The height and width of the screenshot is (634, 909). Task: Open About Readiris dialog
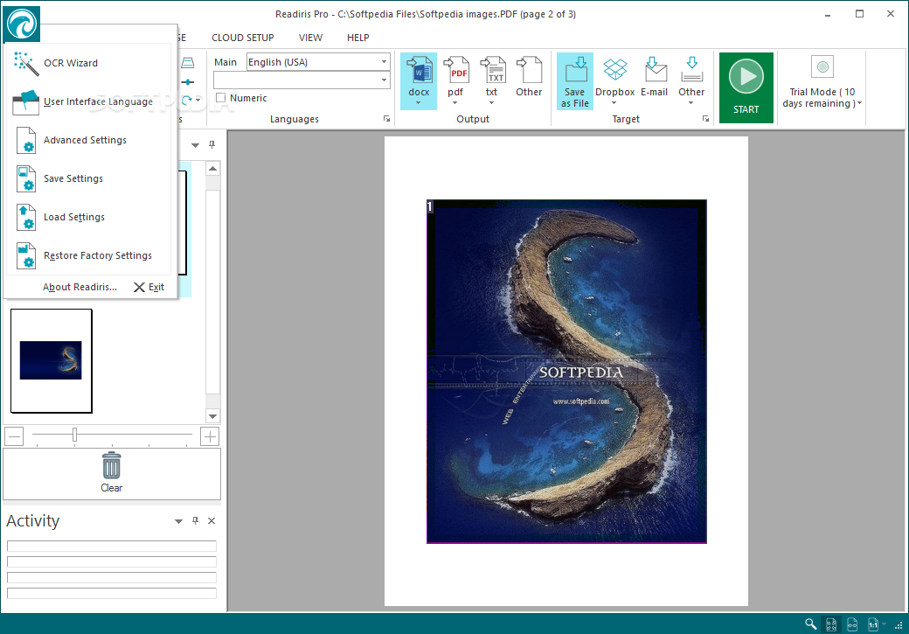pos(80,287)
